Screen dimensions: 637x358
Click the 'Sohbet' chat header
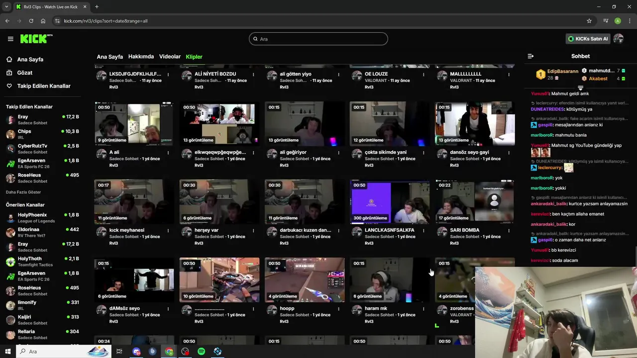coord(580,56)
